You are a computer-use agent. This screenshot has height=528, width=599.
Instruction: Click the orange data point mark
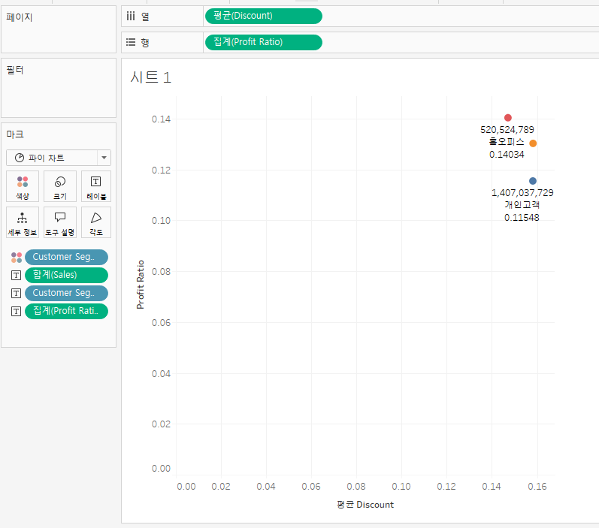click(533, 143)
